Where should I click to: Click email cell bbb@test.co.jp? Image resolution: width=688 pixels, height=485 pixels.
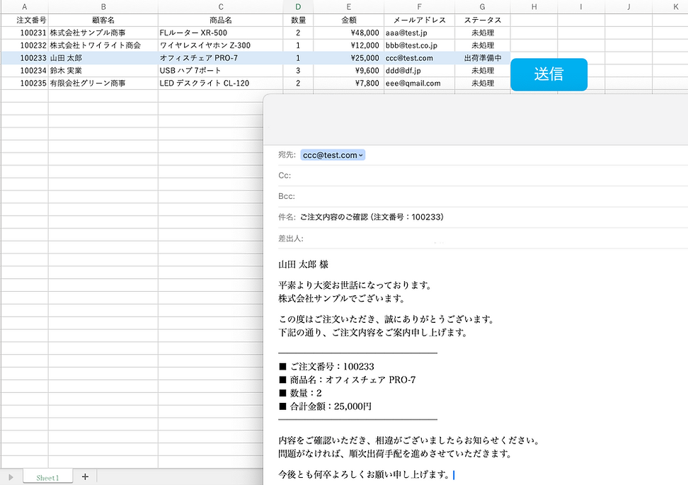(x=420, y=45)
